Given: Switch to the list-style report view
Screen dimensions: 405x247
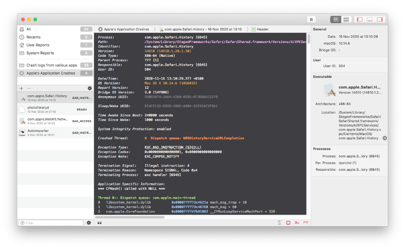Looking at the screenshot, I should click(346, 19).
